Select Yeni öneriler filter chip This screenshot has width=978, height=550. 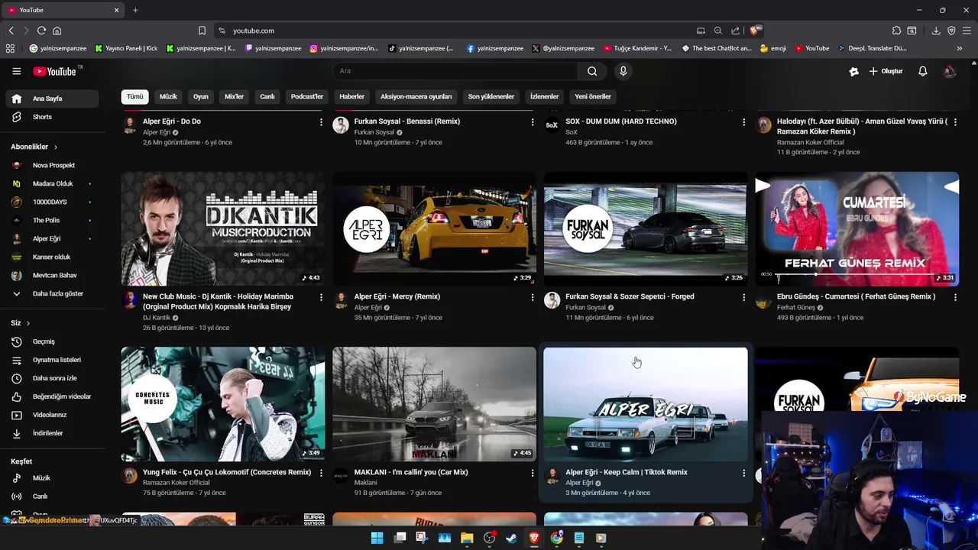coord(593,97)
